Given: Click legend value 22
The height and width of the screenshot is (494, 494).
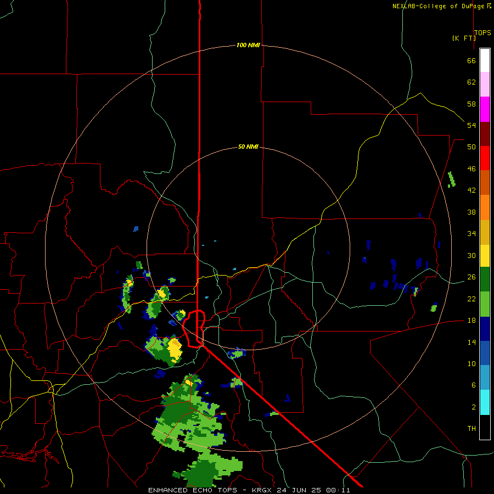Looking at the screenshot, I should (x=471, y=299).
